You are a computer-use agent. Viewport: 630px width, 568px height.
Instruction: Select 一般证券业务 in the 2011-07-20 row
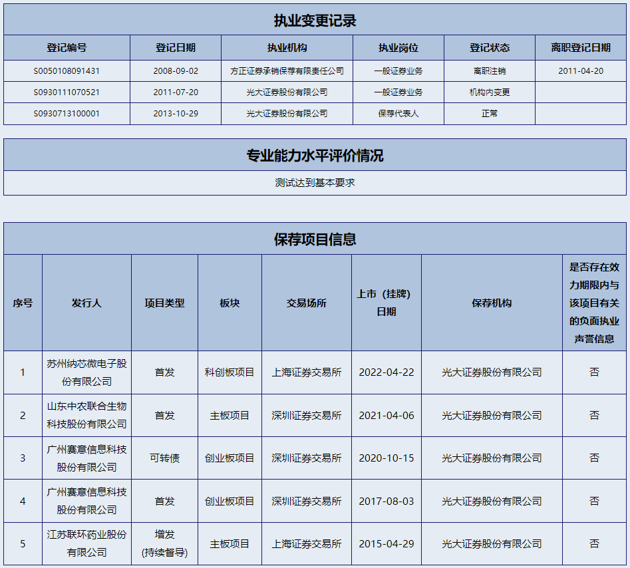398,92
